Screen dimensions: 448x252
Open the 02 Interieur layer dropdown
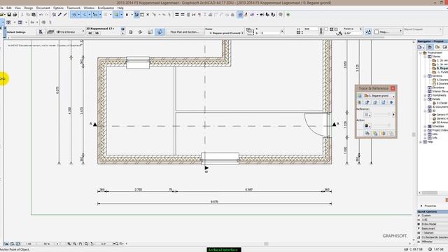(70, 32)
